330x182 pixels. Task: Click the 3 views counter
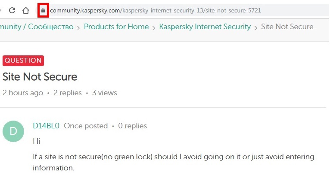pos(105,93)
